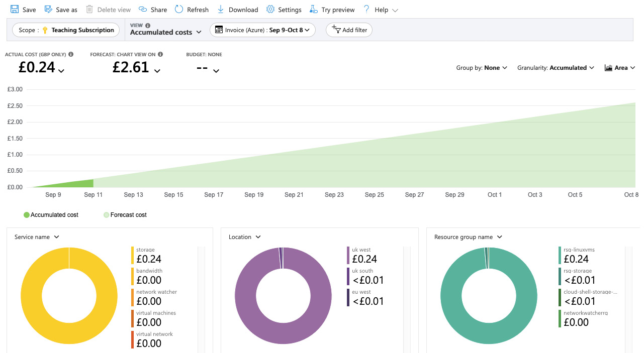Open the Service name chart selector
The height and width of the screenshot is (353, 644).
[x=37, y=237]
